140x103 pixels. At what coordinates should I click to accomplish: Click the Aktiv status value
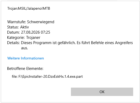(x=24, y=27)
